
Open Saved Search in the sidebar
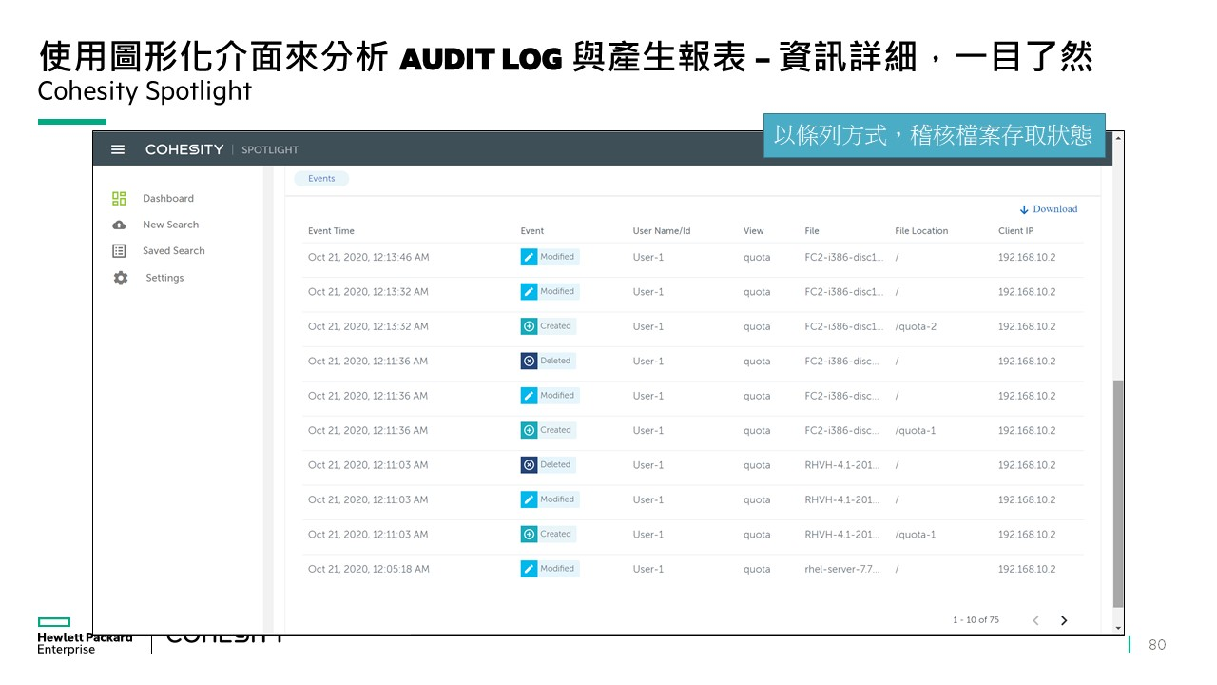[173, 251]
